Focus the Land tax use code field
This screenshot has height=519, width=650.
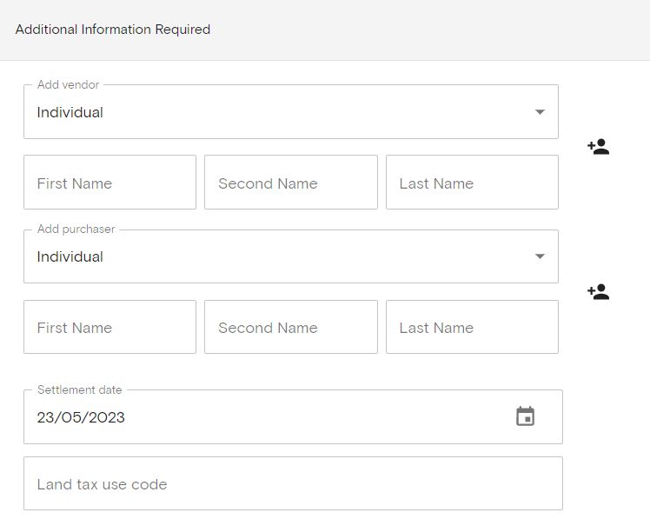tap(293, 483)
